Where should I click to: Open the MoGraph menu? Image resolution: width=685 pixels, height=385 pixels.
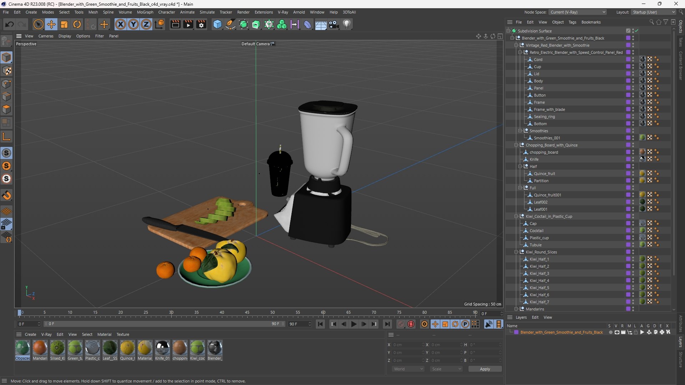click(145, 12)
